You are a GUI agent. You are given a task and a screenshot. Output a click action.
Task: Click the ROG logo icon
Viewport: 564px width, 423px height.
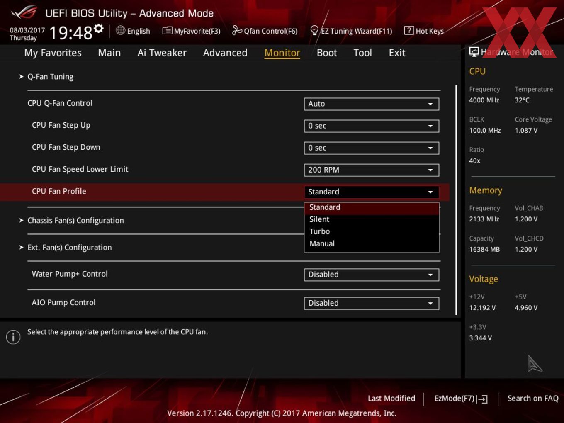[24, 12]
